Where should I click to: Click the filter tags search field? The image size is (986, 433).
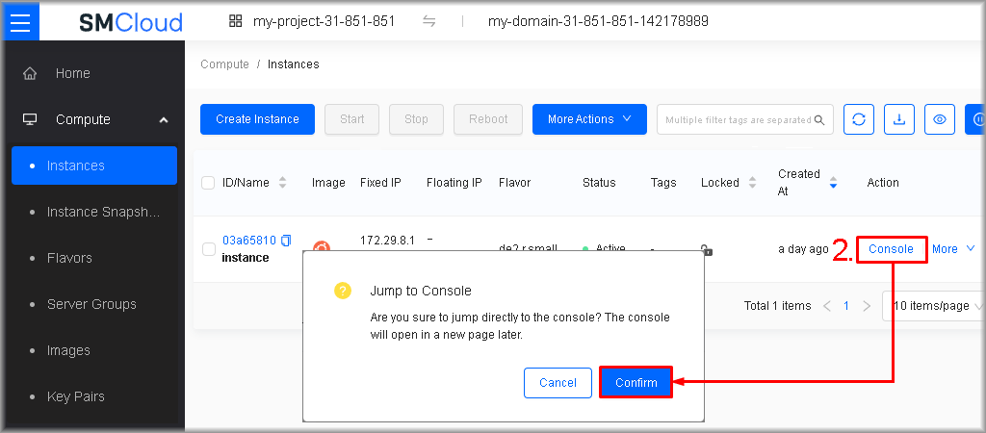(x=735, y=119)
